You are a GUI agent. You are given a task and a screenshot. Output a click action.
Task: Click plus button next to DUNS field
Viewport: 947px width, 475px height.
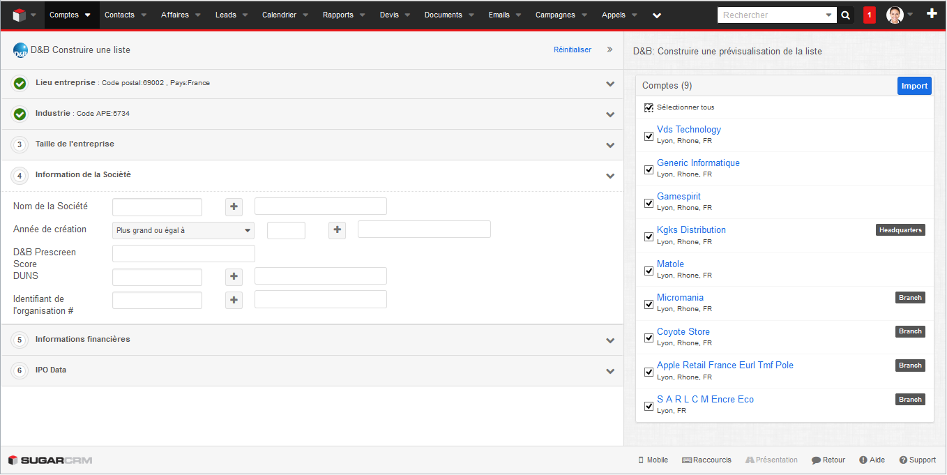tap(234, 277)
